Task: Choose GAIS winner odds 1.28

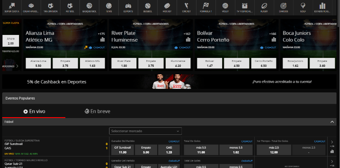Action: click(169, 150)
